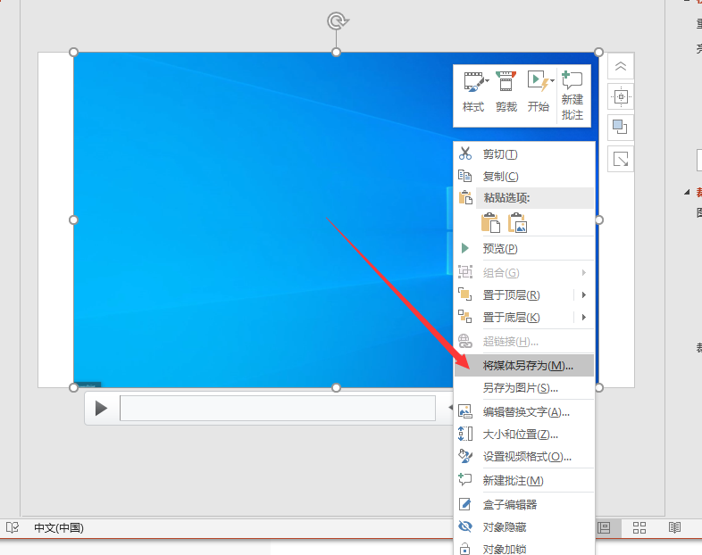Switch to slide sorter grid view
This screenshot has height=555, width=702.
click(x=639, y=527)
